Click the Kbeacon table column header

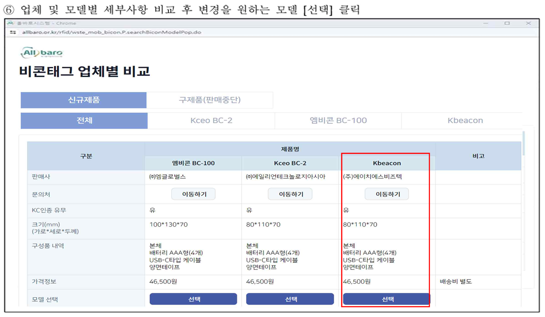387,163
